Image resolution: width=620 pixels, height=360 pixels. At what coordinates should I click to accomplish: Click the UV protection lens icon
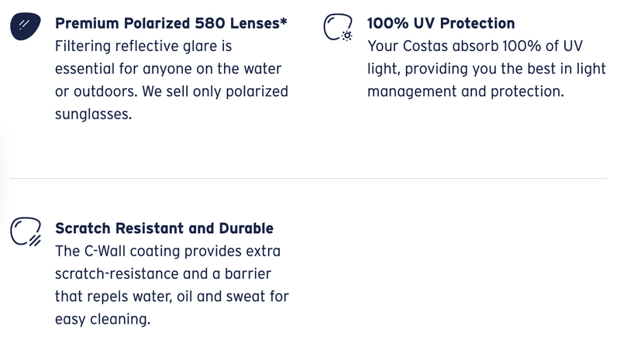(338, 27)
